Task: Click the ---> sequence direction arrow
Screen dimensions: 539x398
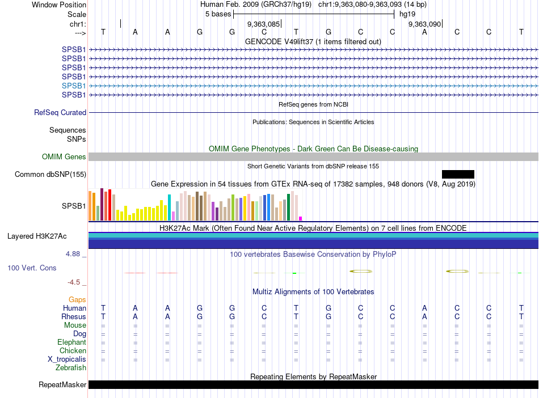Action: click(x=80, y=33)
